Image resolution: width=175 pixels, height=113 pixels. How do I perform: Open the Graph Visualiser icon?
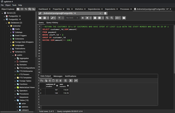[76, 81]
